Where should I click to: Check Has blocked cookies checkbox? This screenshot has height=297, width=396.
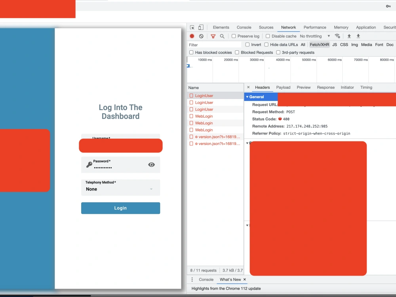pos(191,52)
